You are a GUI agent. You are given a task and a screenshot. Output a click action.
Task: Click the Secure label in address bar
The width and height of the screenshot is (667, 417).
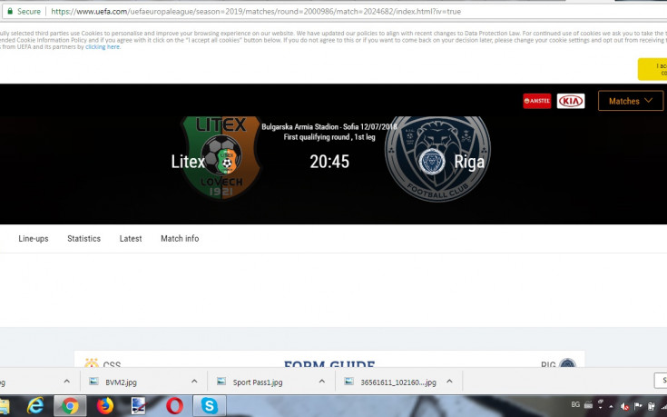pos(29,12)
